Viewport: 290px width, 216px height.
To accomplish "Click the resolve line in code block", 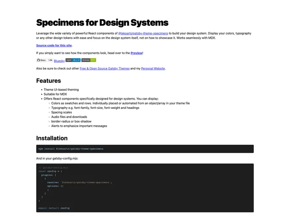I will click(80, 183).
